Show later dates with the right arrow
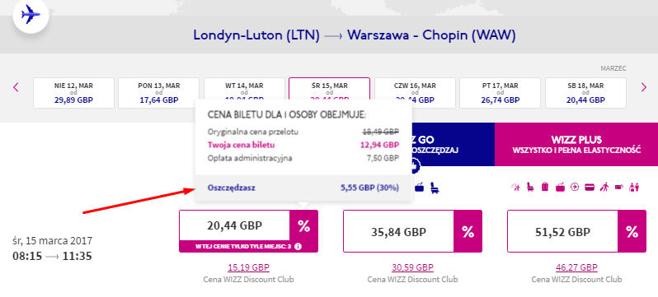Viewport: 658px width, 297px height. (644, 87)
